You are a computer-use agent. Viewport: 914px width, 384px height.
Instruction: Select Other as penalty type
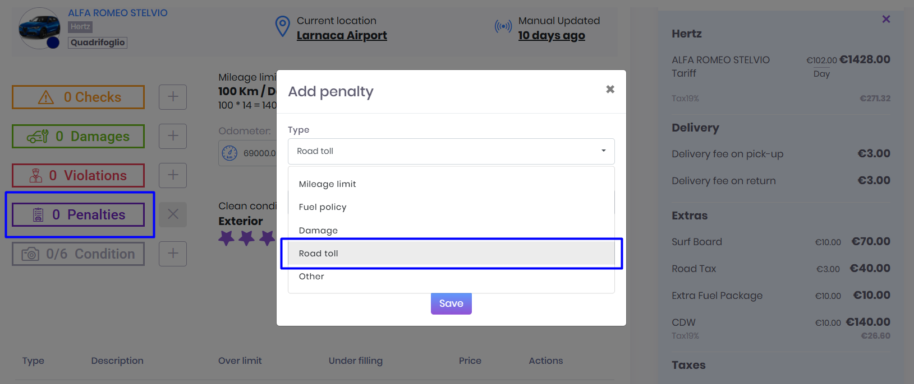[x=311, y=277]
